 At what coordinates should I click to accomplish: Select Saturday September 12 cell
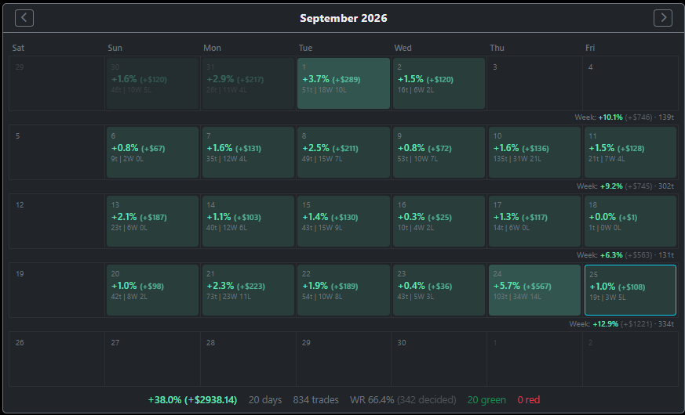click(56, 221)
